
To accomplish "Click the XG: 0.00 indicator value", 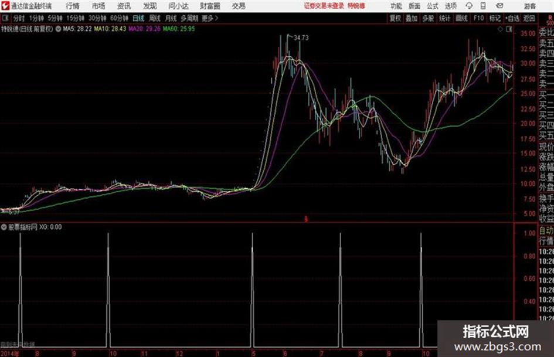I will 50,227.
